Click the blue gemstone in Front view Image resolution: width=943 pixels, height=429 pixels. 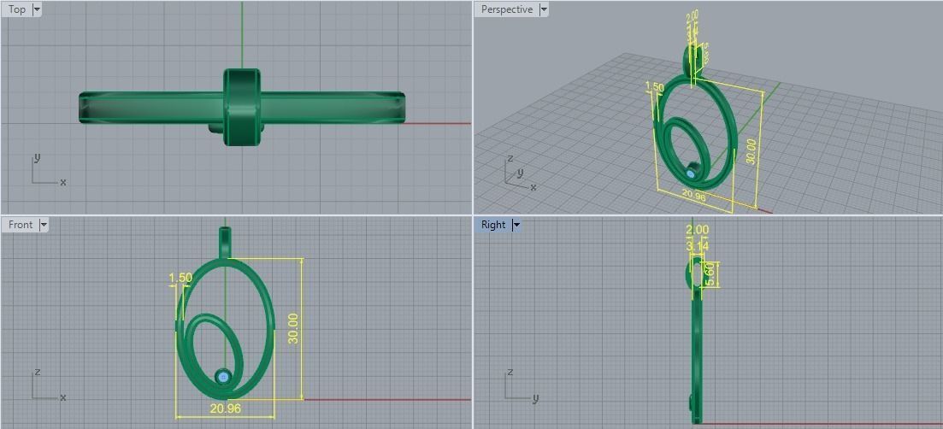(224, 378)
